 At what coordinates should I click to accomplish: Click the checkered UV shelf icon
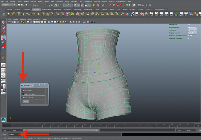[132, 14]
